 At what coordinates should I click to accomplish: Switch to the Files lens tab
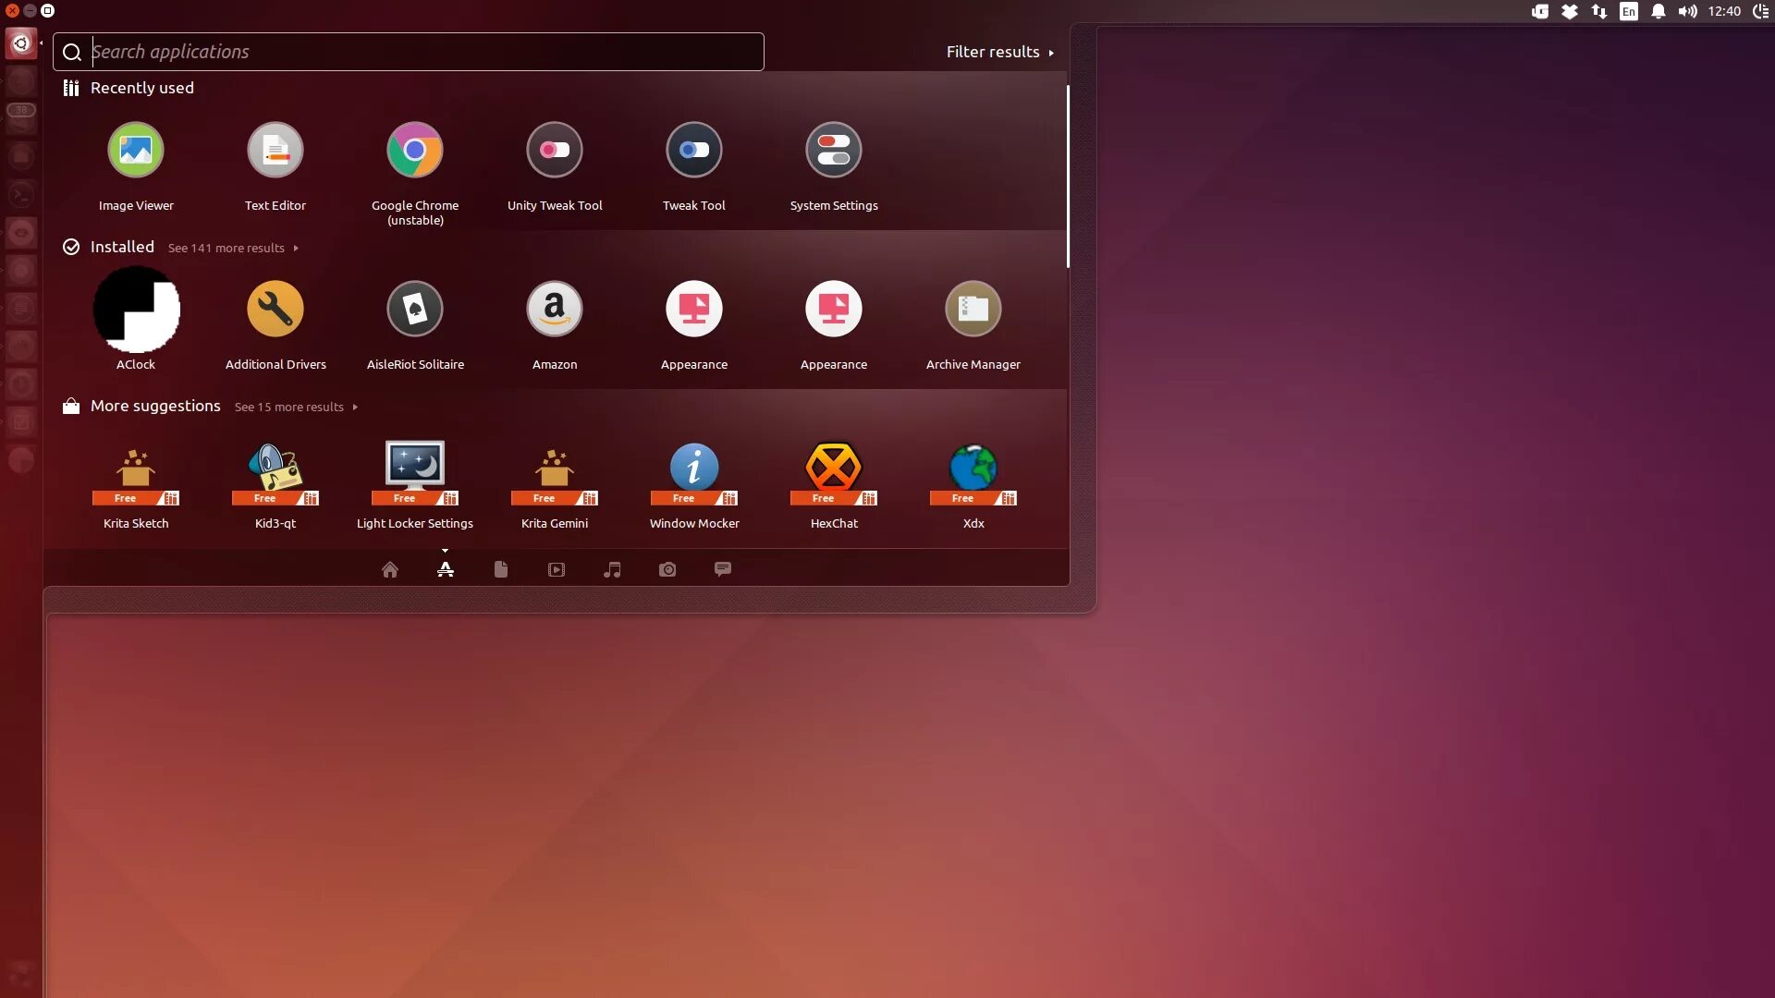[501, 570]
